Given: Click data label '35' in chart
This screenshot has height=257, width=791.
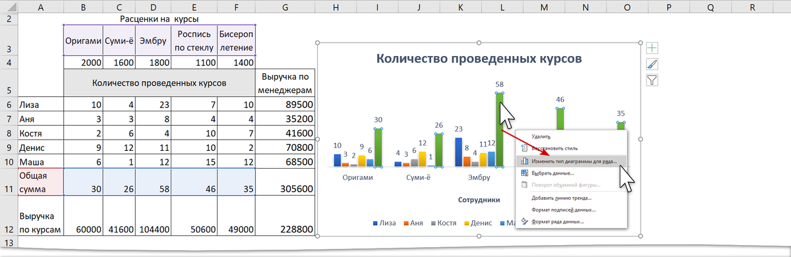Looking at the screenshot, I should (621, 113).
